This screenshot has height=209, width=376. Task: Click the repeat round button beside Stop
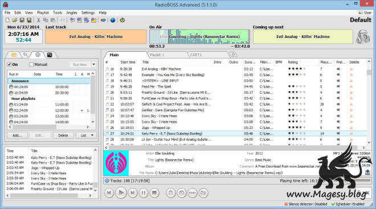[171, 193]
